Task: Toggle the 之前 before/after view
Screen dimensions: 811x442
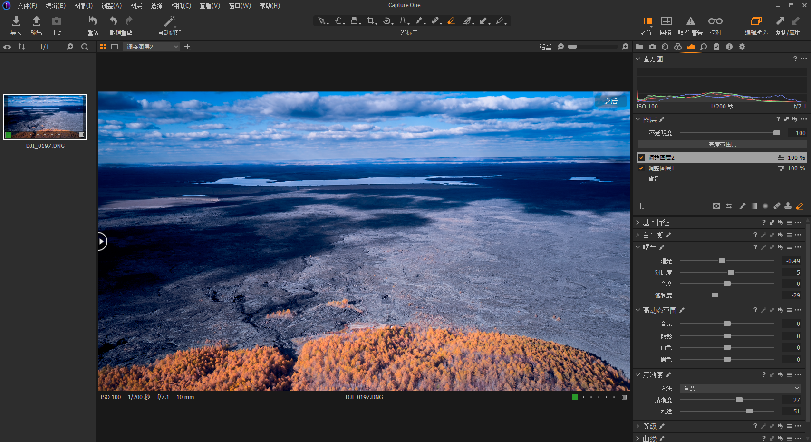Action: [x=646, y=21]
